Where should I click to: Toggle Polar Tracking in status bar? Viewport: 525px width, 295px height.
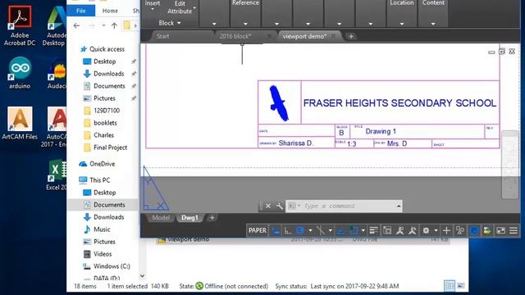[x=300, y=230]
